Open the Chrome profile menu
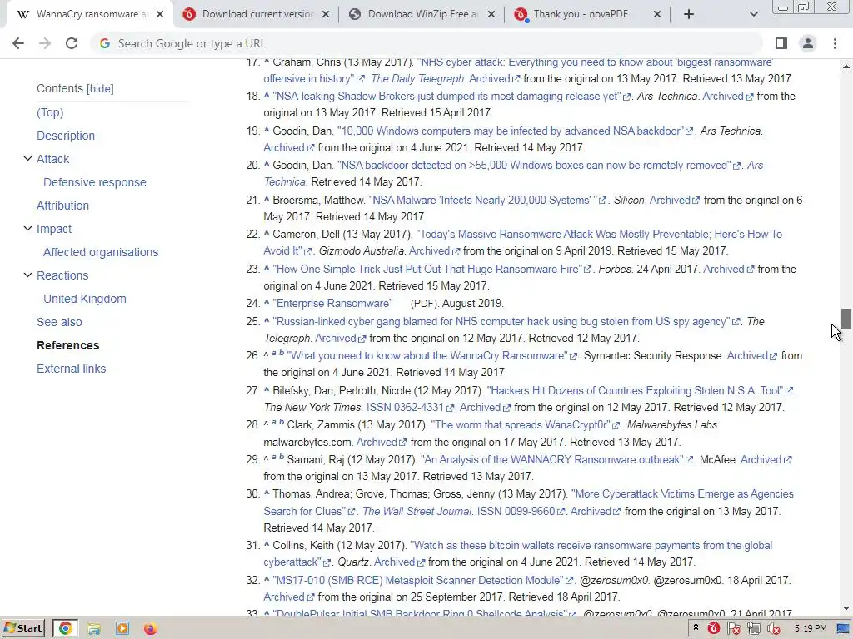Image resolution: width=853 pixels, height=639 pixels. 808,43
